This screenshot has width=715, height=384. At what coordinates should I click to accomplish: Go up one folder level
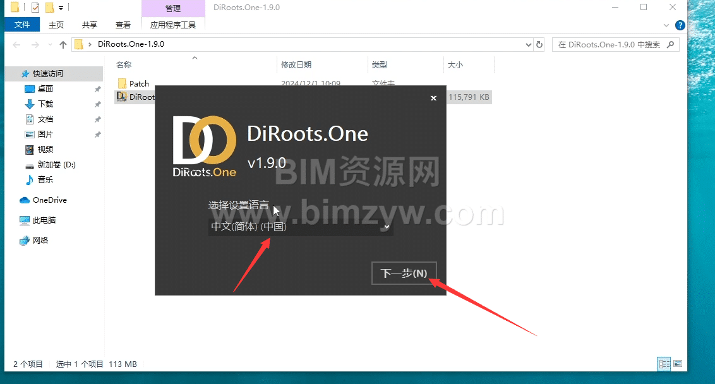pyautogui.click(x=63, y=44)
